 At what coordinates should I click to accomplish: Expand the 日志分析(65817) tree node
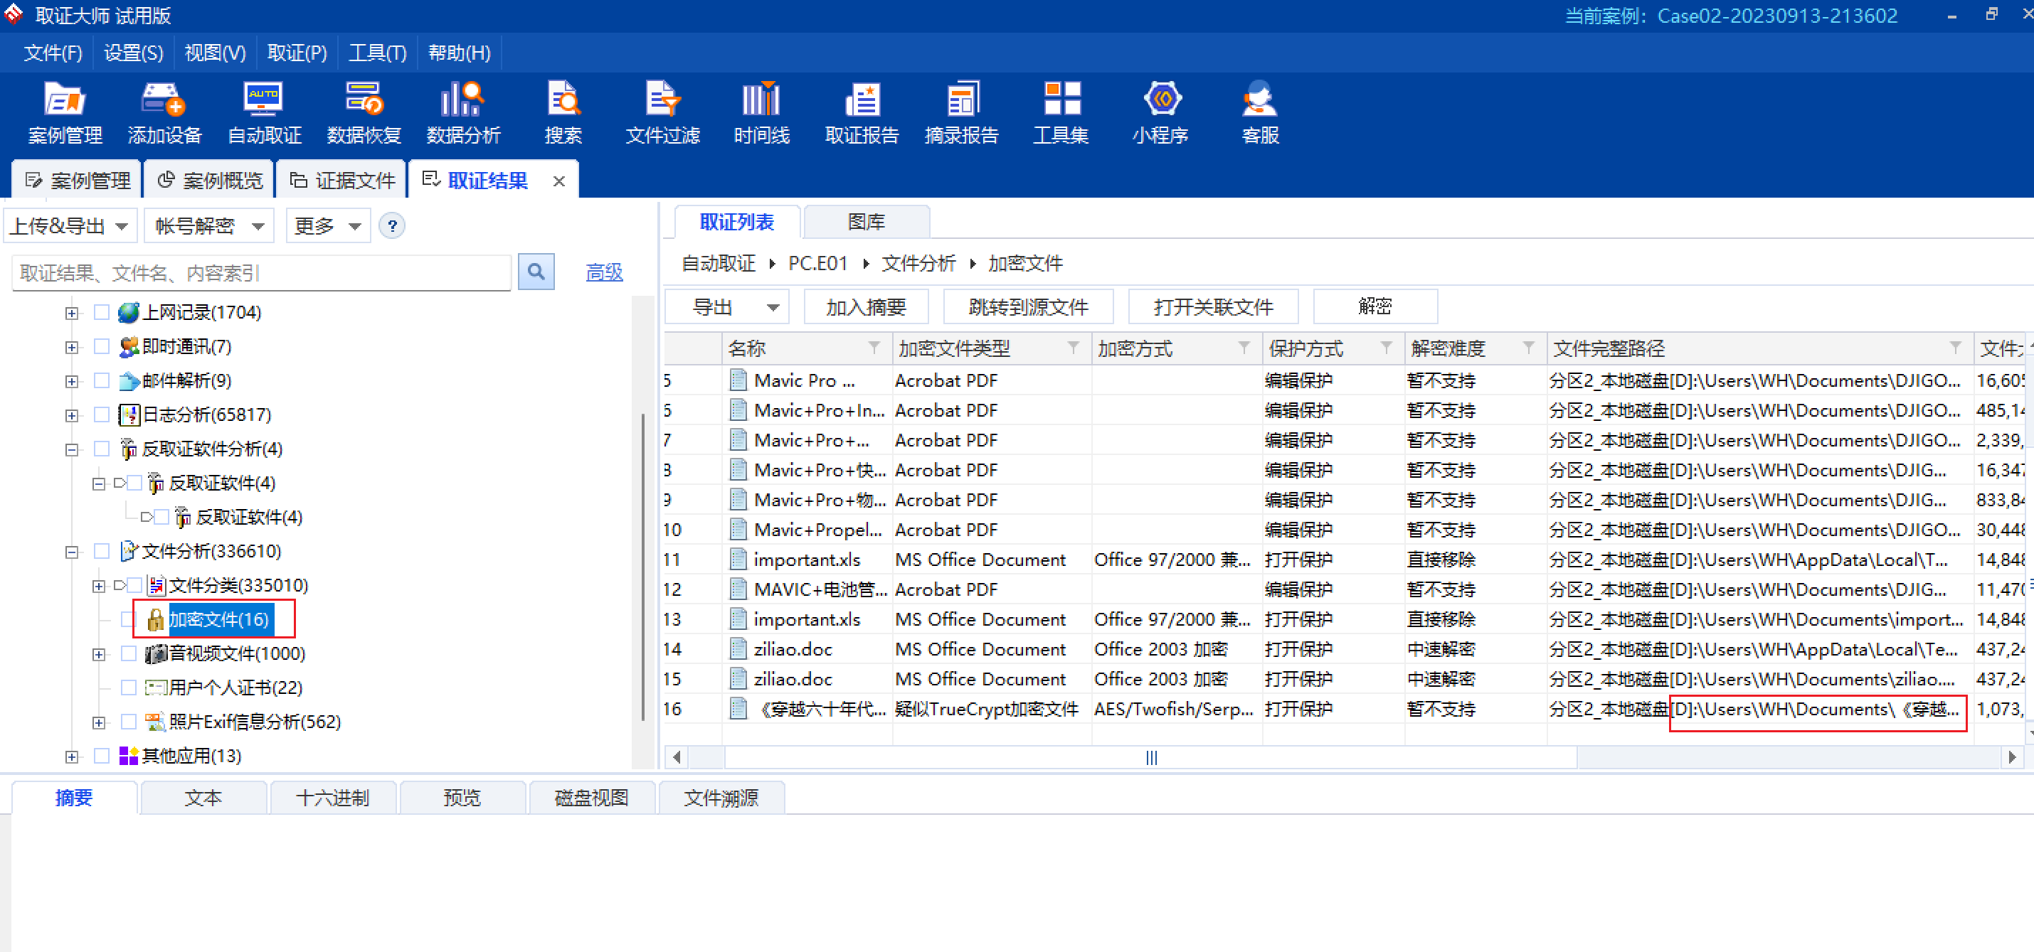click(72, 415)
